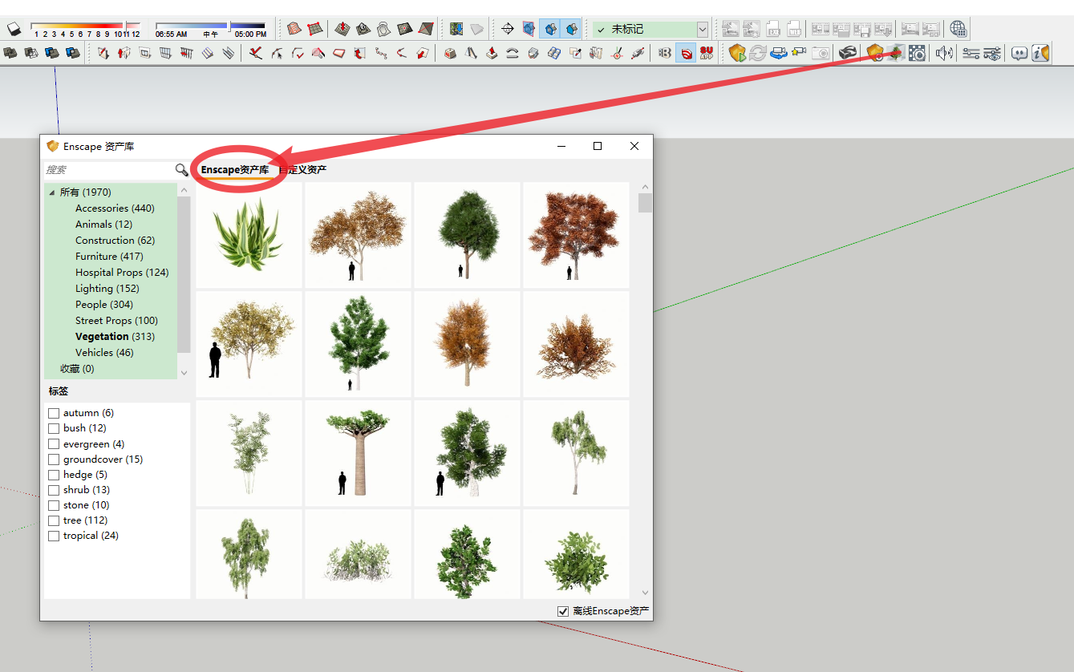Screen dimensions: 1074x672
Task: Select the Sandbox Smoove tool
Action: 342,29
